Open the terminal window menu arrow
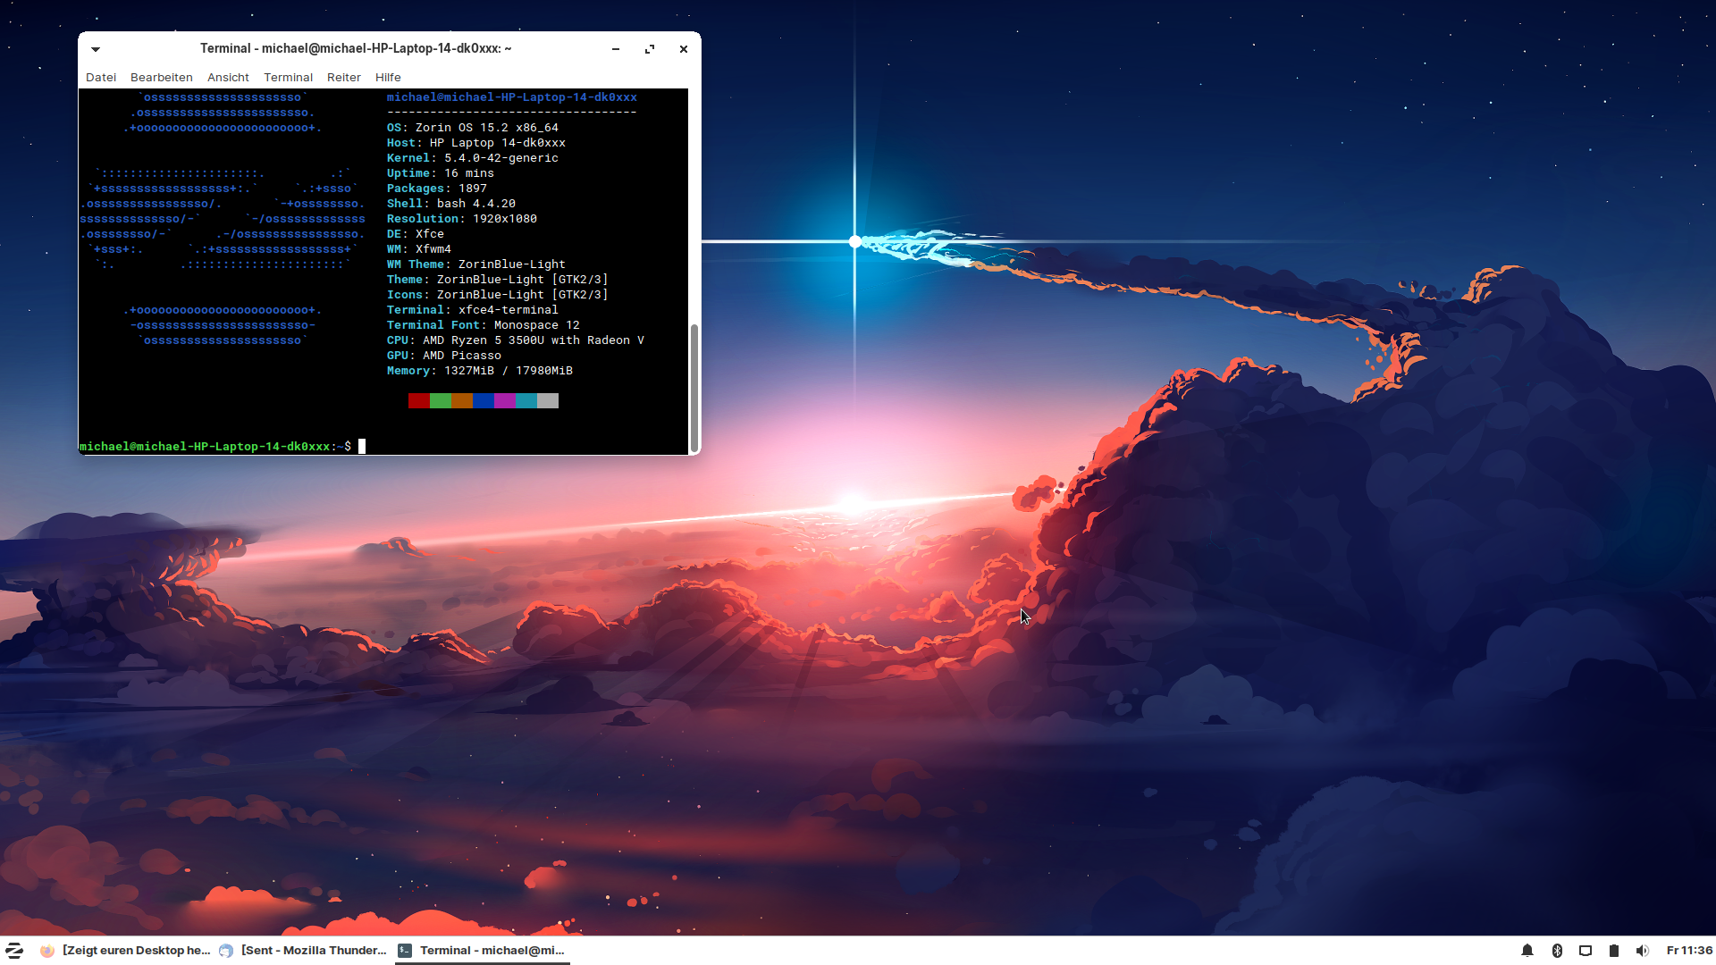 (96, 49)
